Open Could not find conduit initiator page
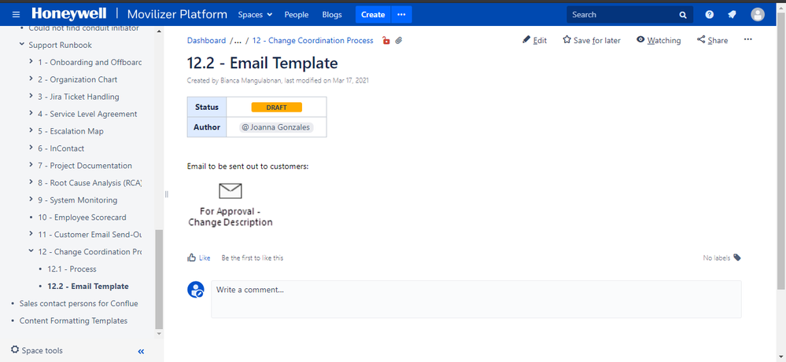 (83, 28)
